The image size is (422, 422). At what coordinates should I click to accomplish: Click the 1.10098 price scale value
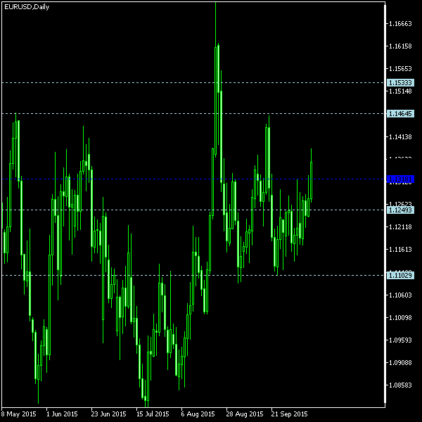[400, 318]
